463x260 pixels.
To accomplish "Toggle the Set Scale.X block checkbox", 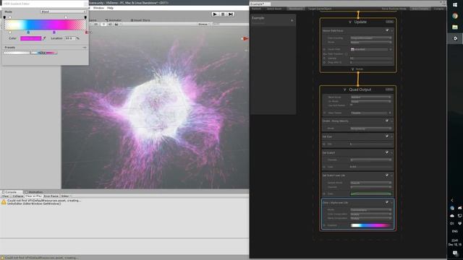I will coord(386,152).
